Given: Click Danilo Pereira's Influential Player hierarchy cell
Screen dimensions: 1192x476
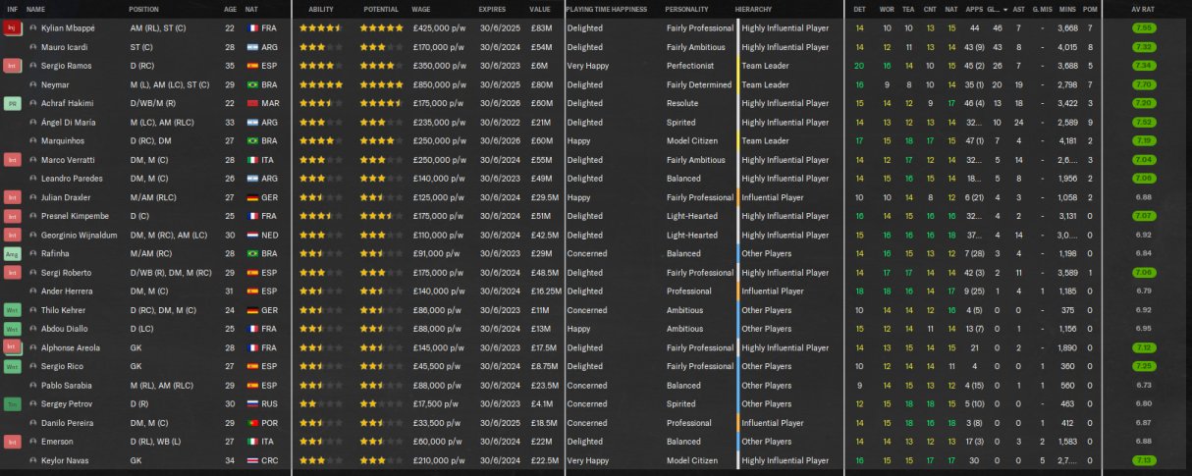Looking at the screenshot, I should [x=773, y=423].
